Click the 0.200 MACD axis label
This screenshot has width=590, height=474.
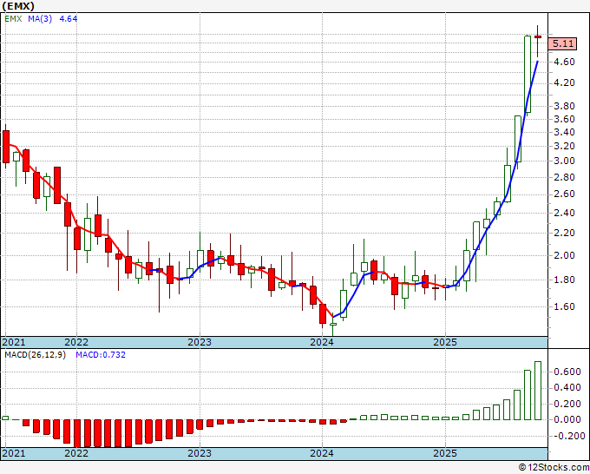coord(567,404)
